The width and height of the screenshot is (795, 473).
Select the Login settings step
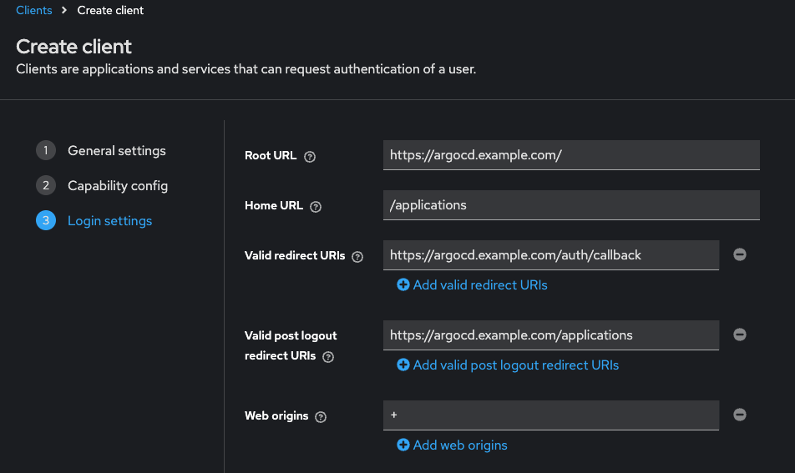tap(109, 221)
